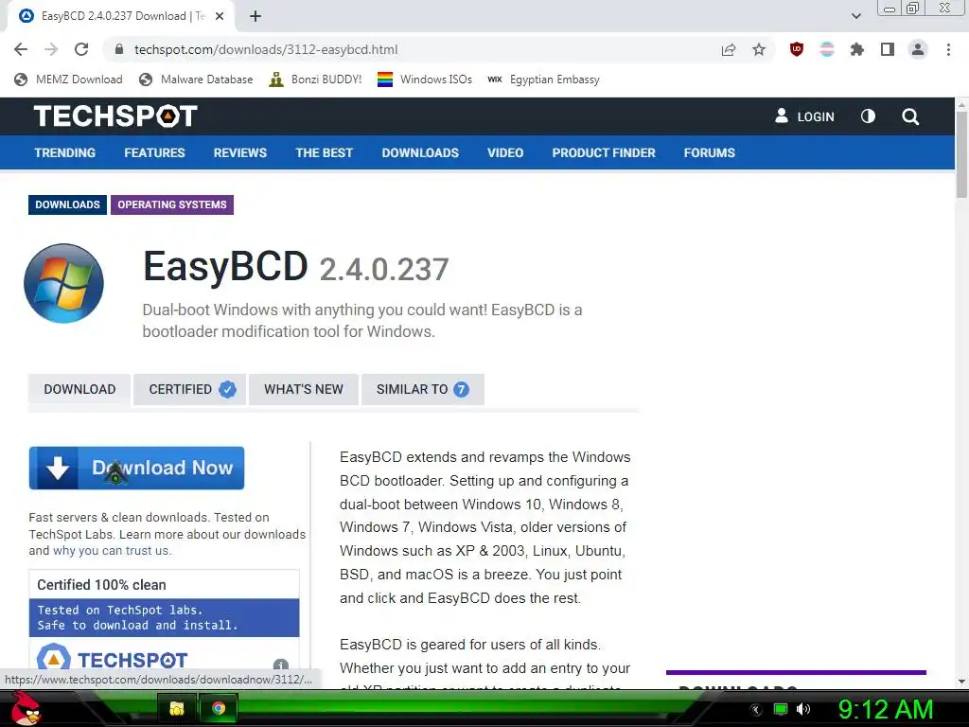Open the DOWNLOADS nav item

[x=420, y=152]
